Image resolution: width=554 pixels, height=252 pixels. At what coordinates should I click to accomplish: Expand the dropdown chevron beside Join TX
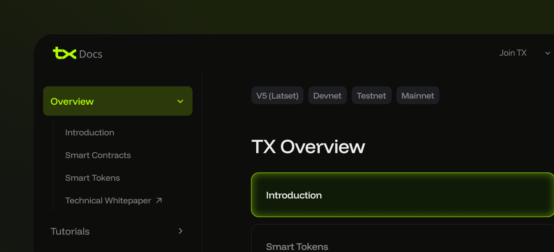pyautogui.click(x=547, y=53)
